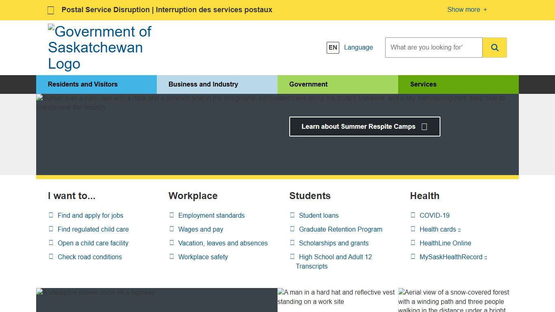Open the Government menu
The width and height of the screenshot is (555, 312).
(x=308, y=84)
